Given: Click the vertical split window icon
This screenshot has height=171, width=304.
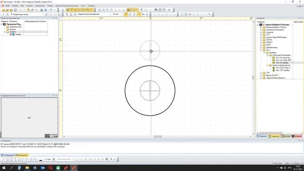Looking at the screenshot, I should pos(164,10).
